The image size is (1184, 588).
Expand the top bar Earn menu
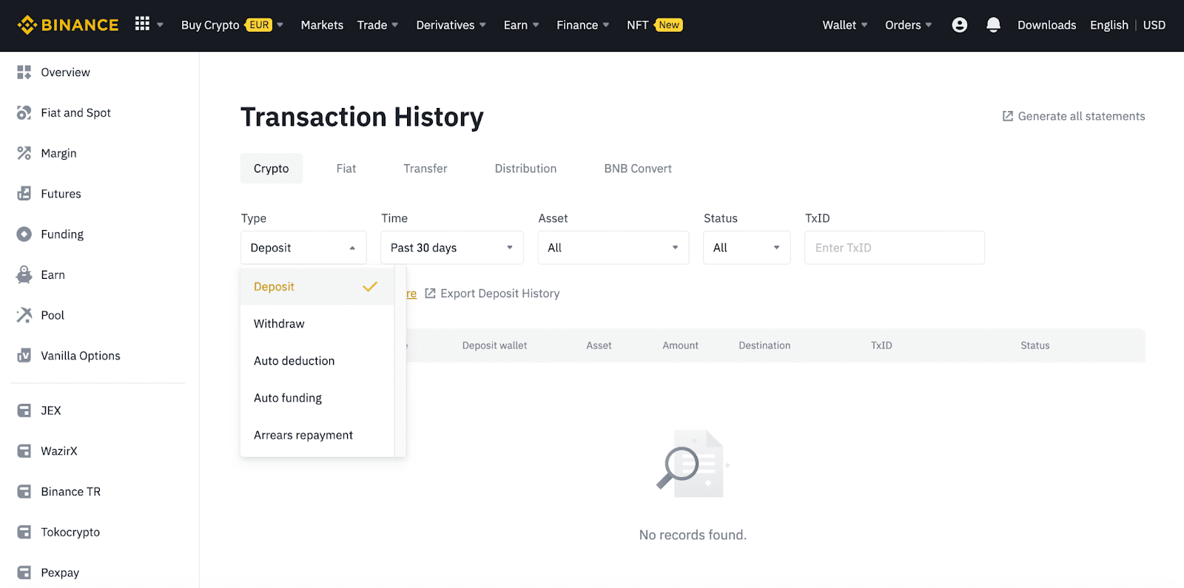(x=521, y=25)
